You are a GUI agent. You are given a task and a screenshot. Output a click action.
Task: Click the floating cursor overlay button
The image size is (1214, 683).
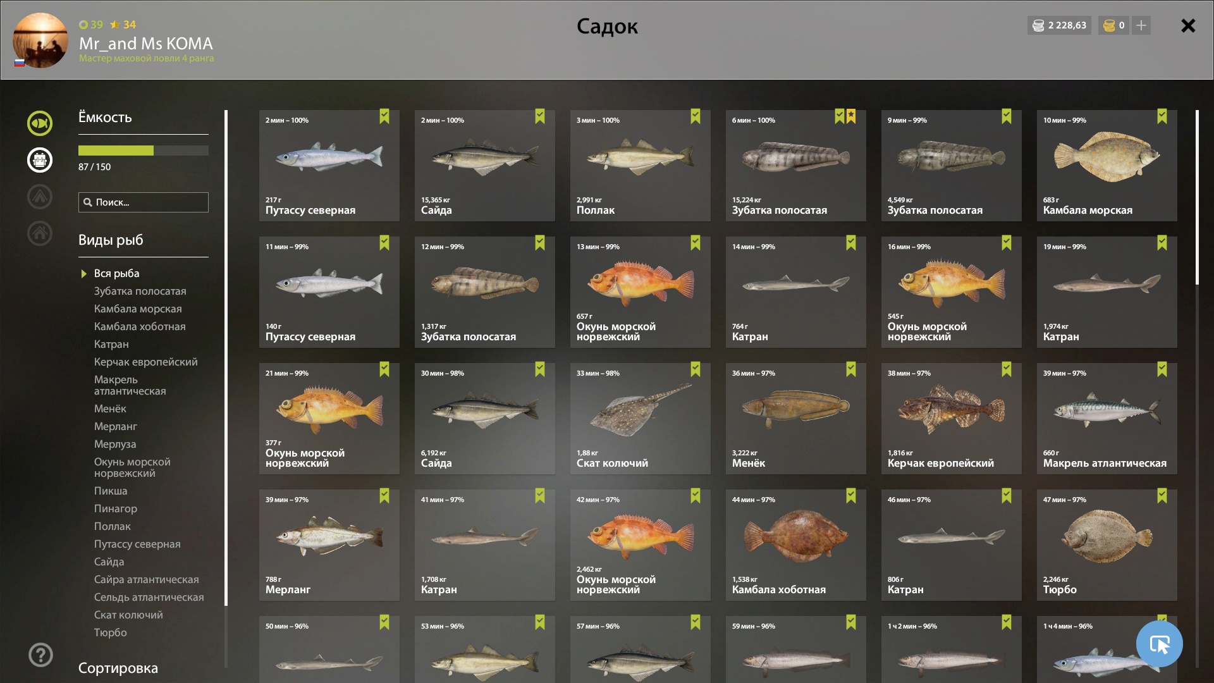click(1159, 644)
